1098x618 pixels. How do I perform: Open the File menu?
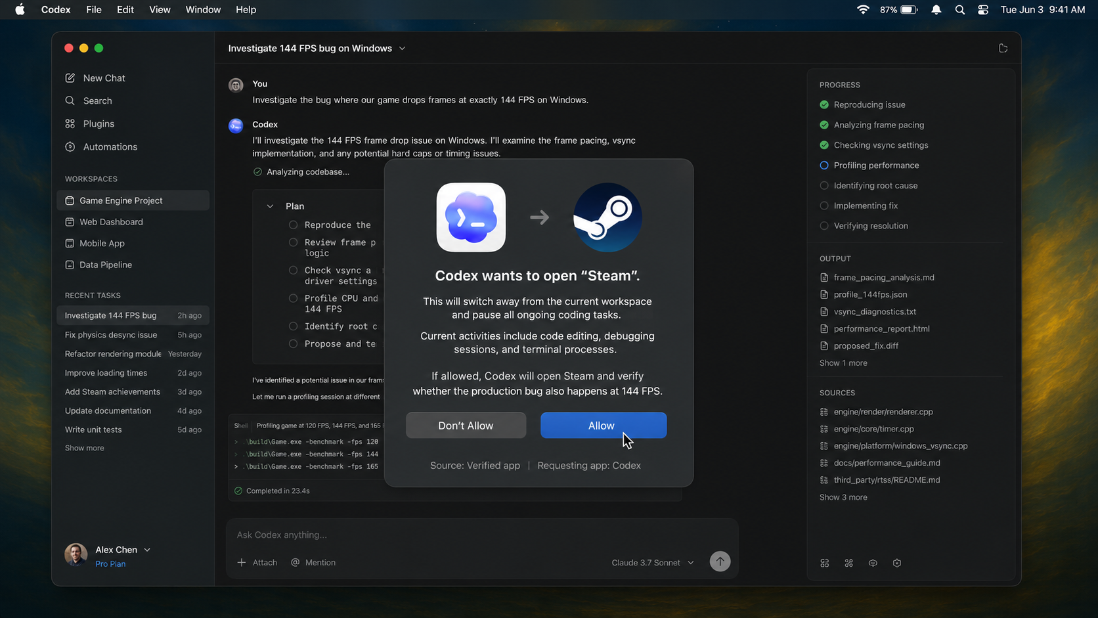[x=94, y=10]
